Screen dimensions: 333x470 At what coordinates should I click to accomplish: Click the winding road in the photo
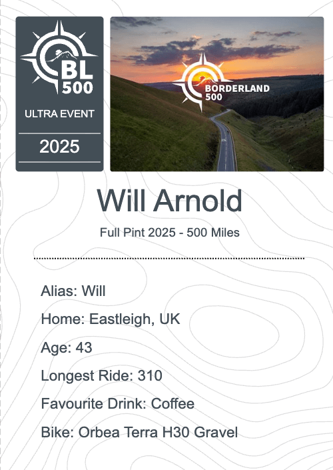pyautogui.click(x=226, y=144)
